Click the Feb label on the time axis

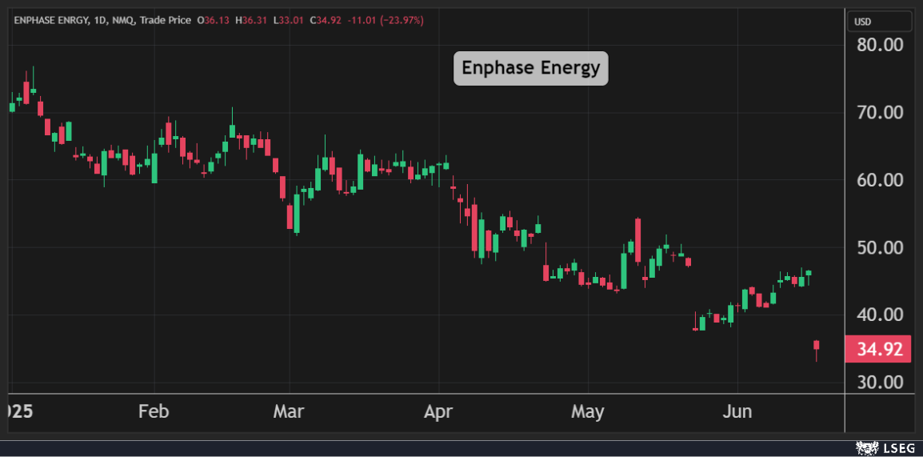[x=154, y=411]
